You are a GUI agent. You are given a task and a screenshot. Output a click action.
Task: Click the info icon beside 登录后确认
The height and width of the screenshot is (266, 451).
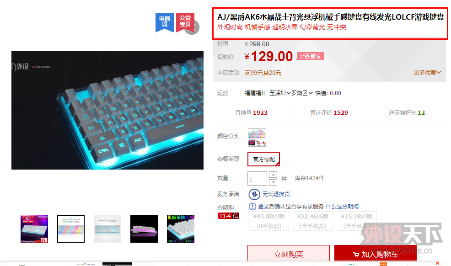point(252,207)
